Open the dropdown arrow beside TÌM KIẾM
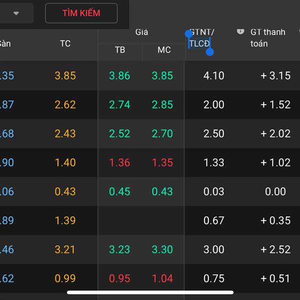 16,13
